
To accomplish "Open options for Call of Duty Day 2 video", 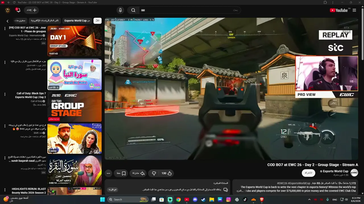I will click(5, 94).
